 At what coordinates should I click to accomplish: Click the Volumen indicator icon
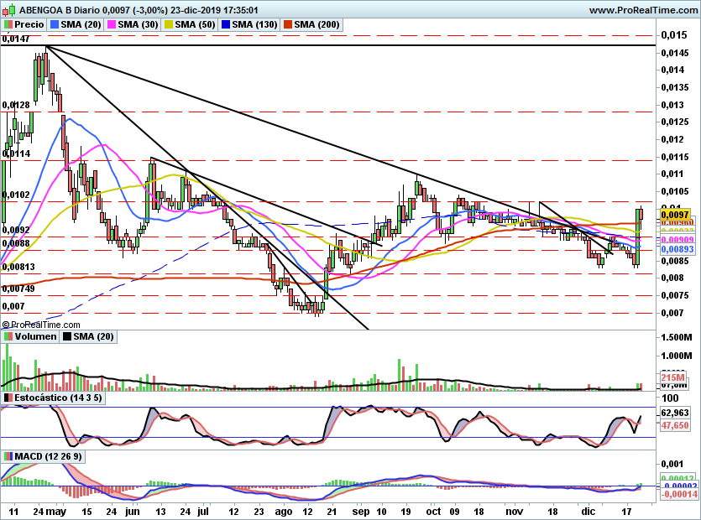[x=8, y=336]
